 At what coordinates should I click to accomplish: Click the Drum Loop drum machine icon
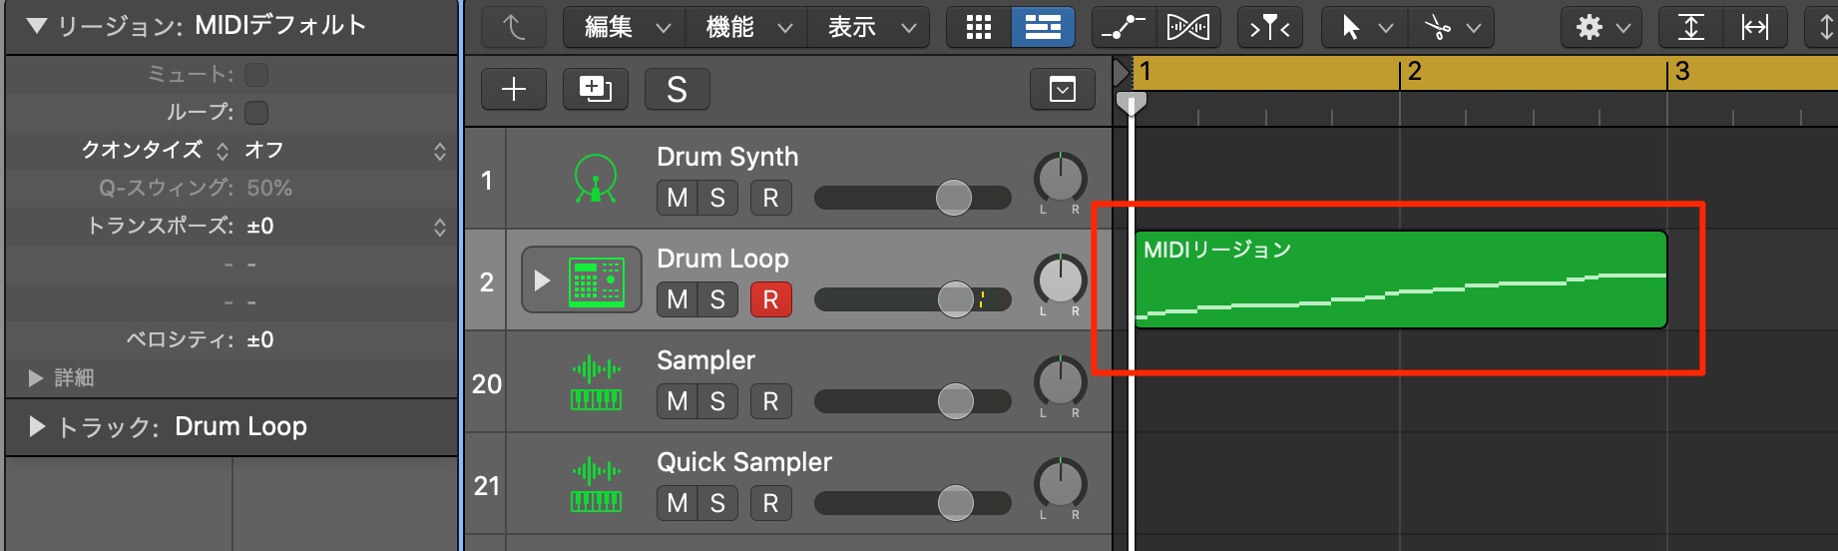point(596,280)
